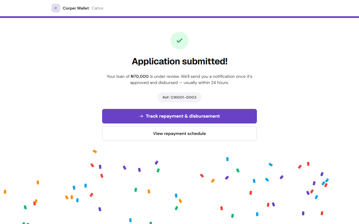Click the rightmost blue confetti piece

327,180
